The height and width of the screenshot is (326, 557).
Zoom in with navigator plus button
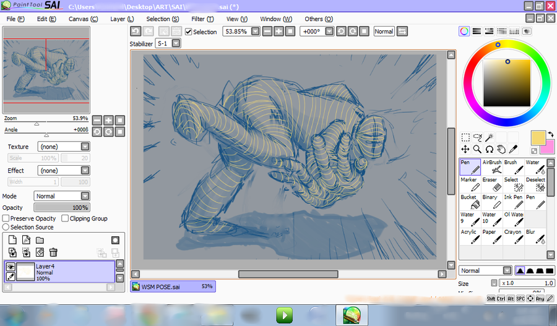click(108, 121)
